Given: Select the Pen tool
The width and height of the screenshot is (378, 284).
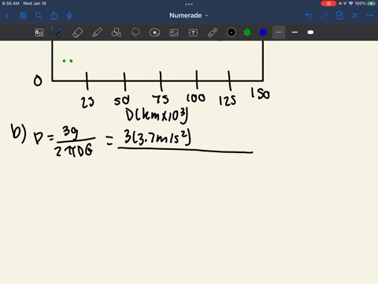Looking at the screenshot, I should (58, 32).
